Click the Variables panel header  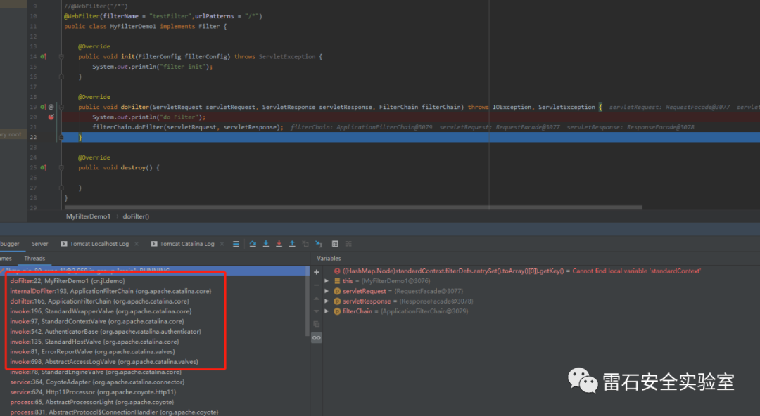pos(329,259)
